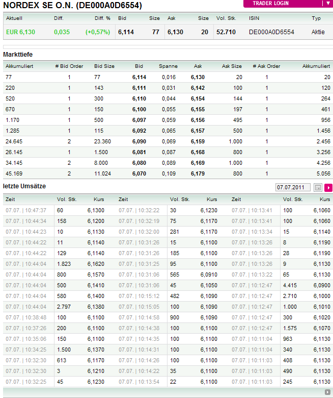
Task: Click trade price 6,1370
Action: (96, 350)
